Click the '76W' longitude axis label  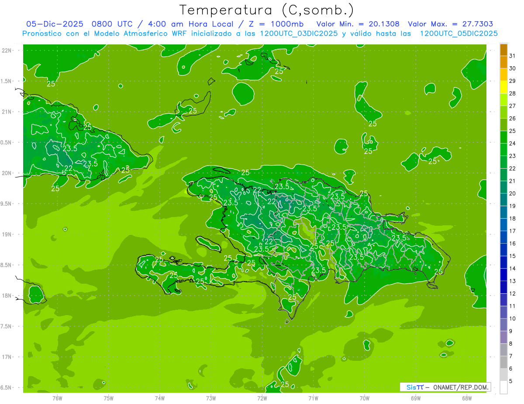click(x=57, y=398)
